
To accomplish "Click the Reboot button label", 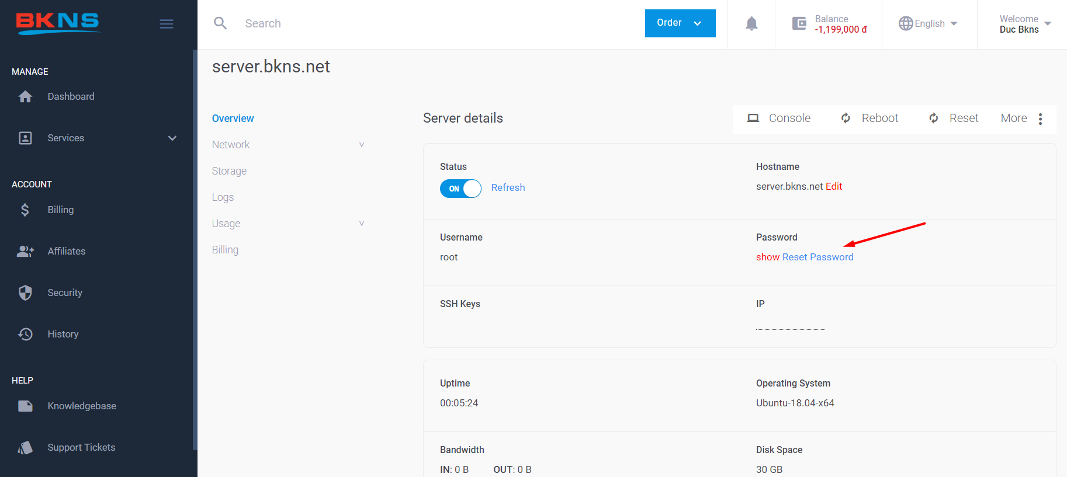I will click(x=880, y=118).
